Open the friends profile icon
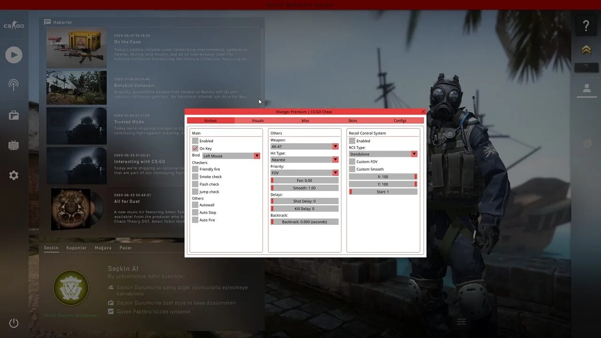 point(586,89)
